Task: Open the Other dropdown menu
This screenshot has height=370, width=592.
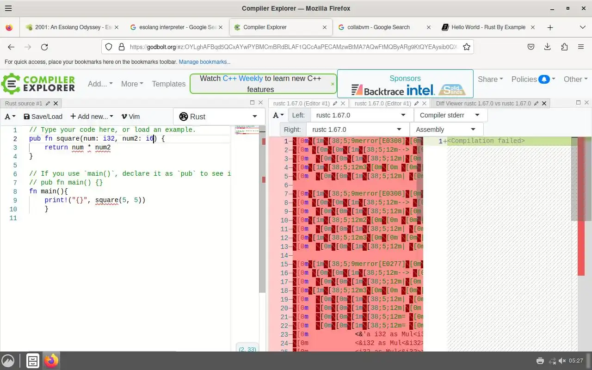Action: pos(575,79)
